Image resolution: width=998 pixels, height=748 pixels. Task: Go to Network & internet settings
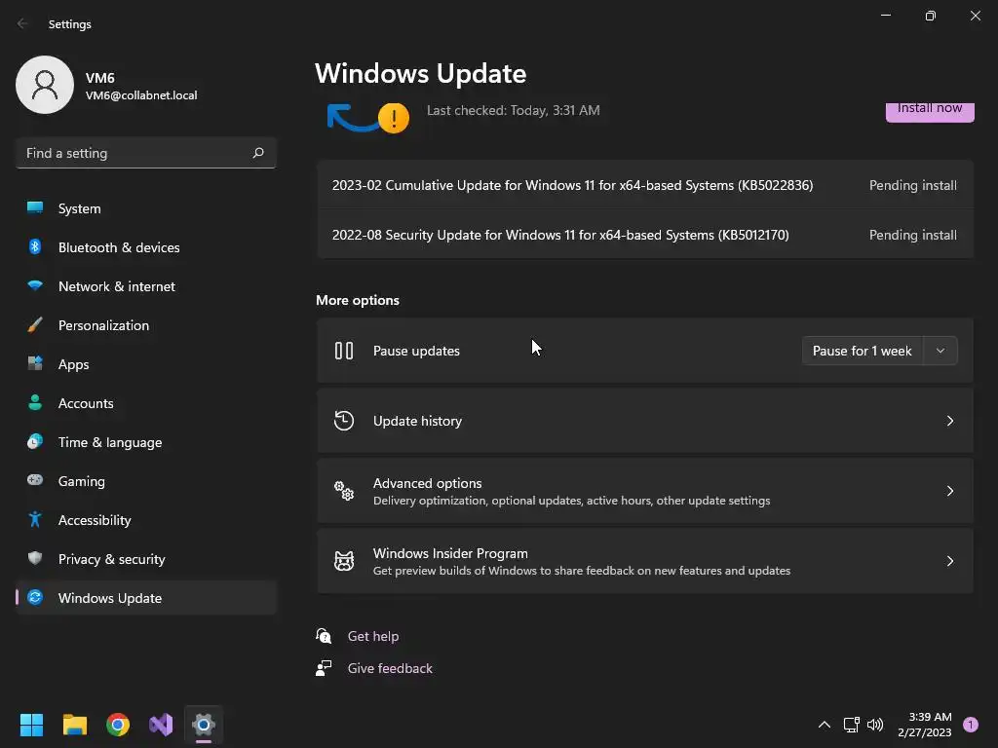tap(146, 286)
